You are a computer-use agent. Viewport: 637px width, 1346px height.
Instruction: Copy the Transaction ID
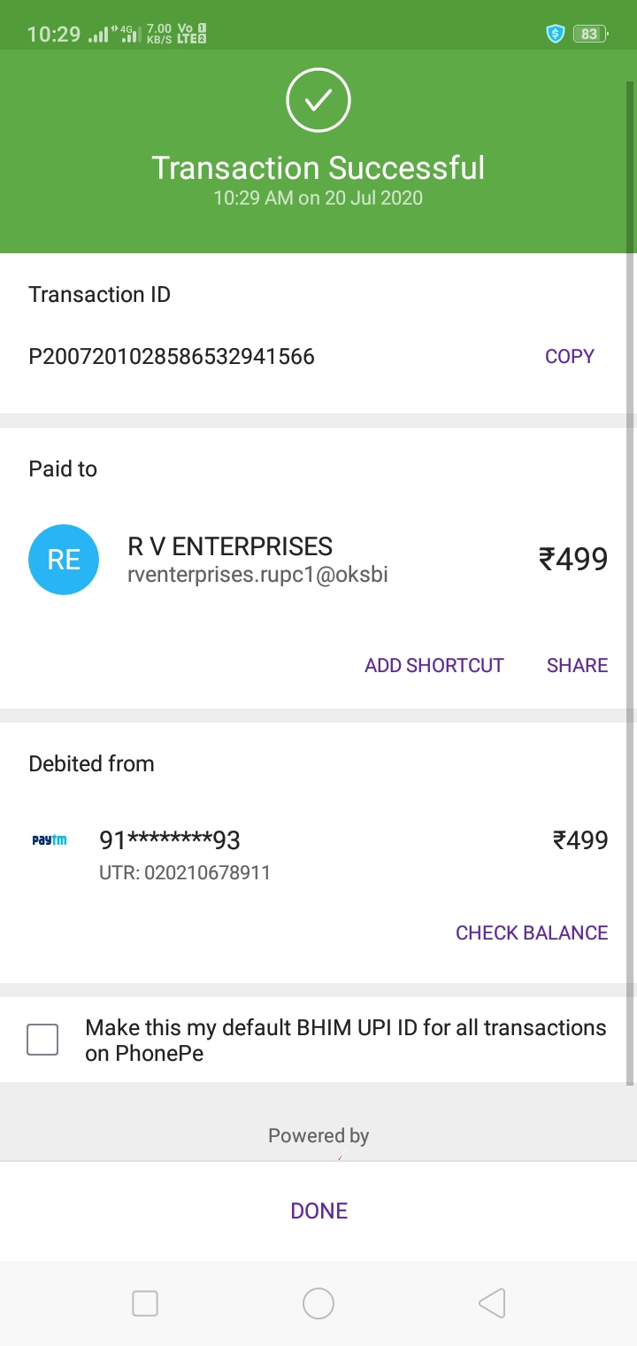[x=569, y=356]
